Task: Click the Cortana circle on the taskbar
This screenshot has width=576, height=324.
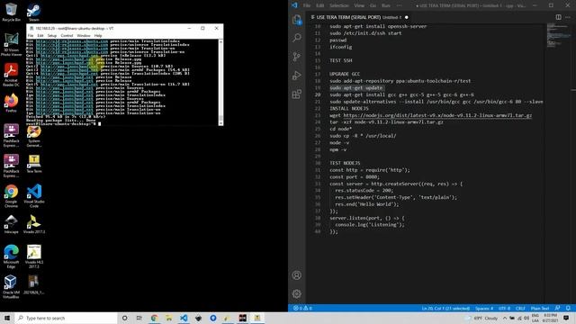Action: (124, 318)
